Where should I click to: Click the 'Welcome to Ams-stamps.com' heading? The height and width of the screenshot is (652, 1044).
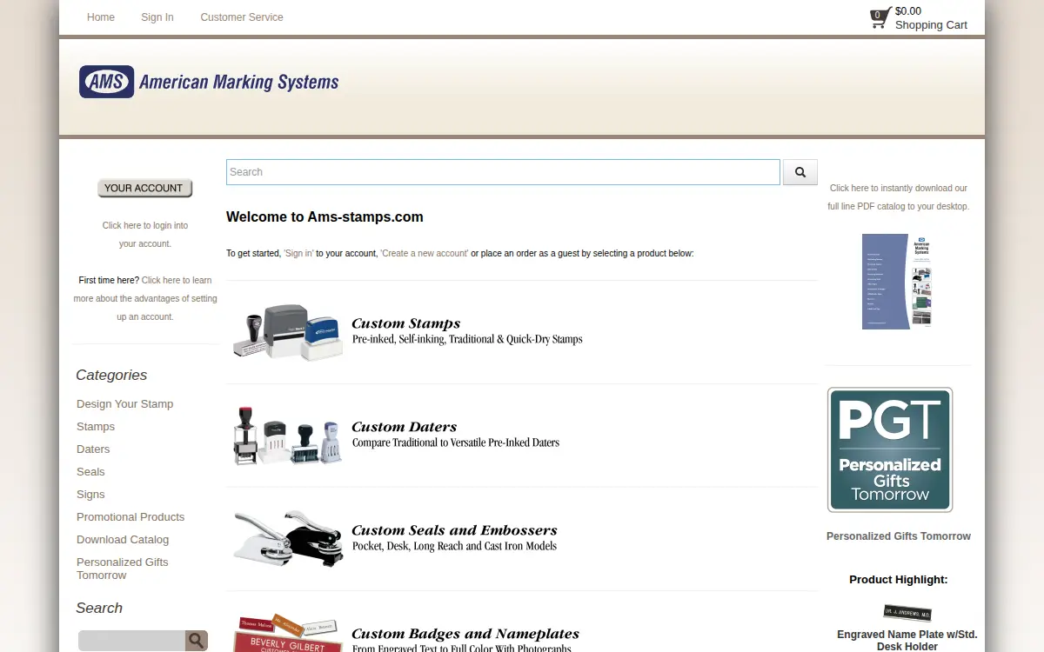pos(325,217)
